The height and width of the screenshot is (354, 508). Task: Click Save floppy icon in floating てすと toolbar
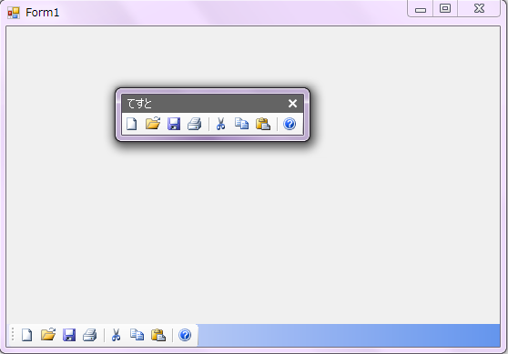pyautogui.click(x=174, y=124)
